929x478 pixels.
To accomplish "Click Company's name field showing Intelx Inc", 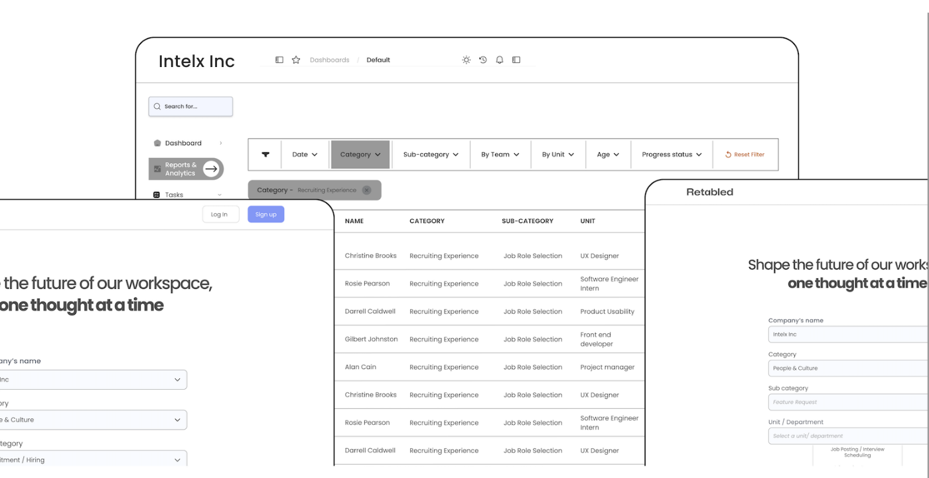I will click(848, 334).
